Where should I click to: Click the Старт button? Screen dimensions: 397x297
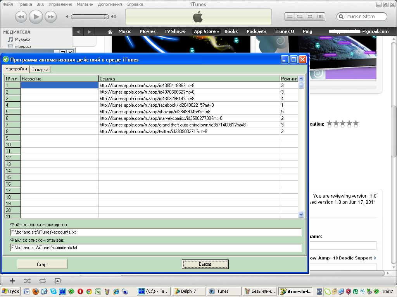tap(42, 265)
